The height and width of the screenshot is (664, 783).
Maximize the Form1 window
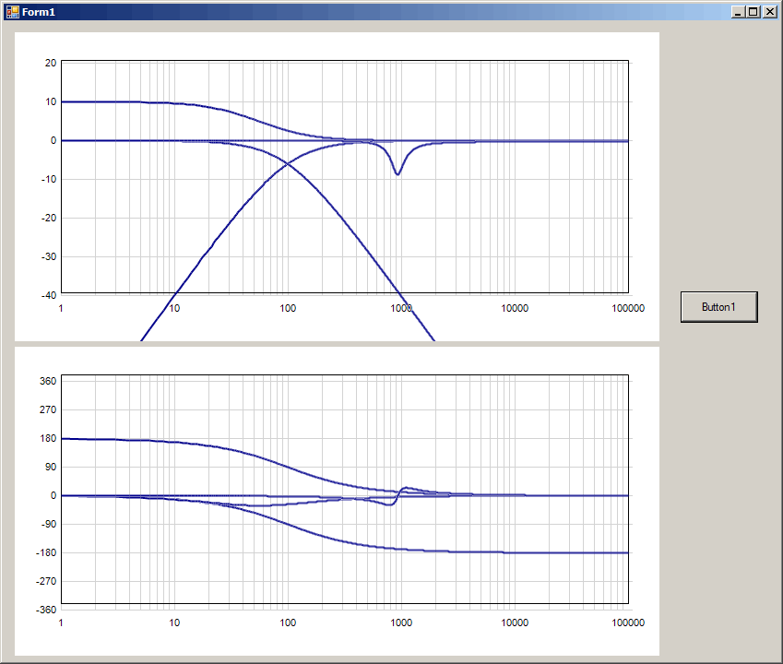point(753,12)
